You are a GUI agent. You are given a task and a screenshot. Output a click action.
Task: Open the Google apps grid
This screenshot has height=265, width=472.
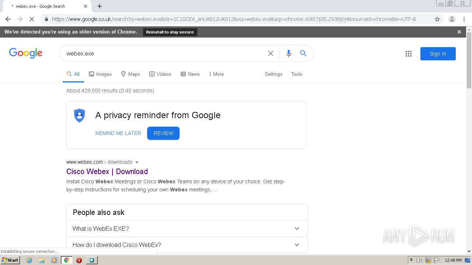[409, 54]
